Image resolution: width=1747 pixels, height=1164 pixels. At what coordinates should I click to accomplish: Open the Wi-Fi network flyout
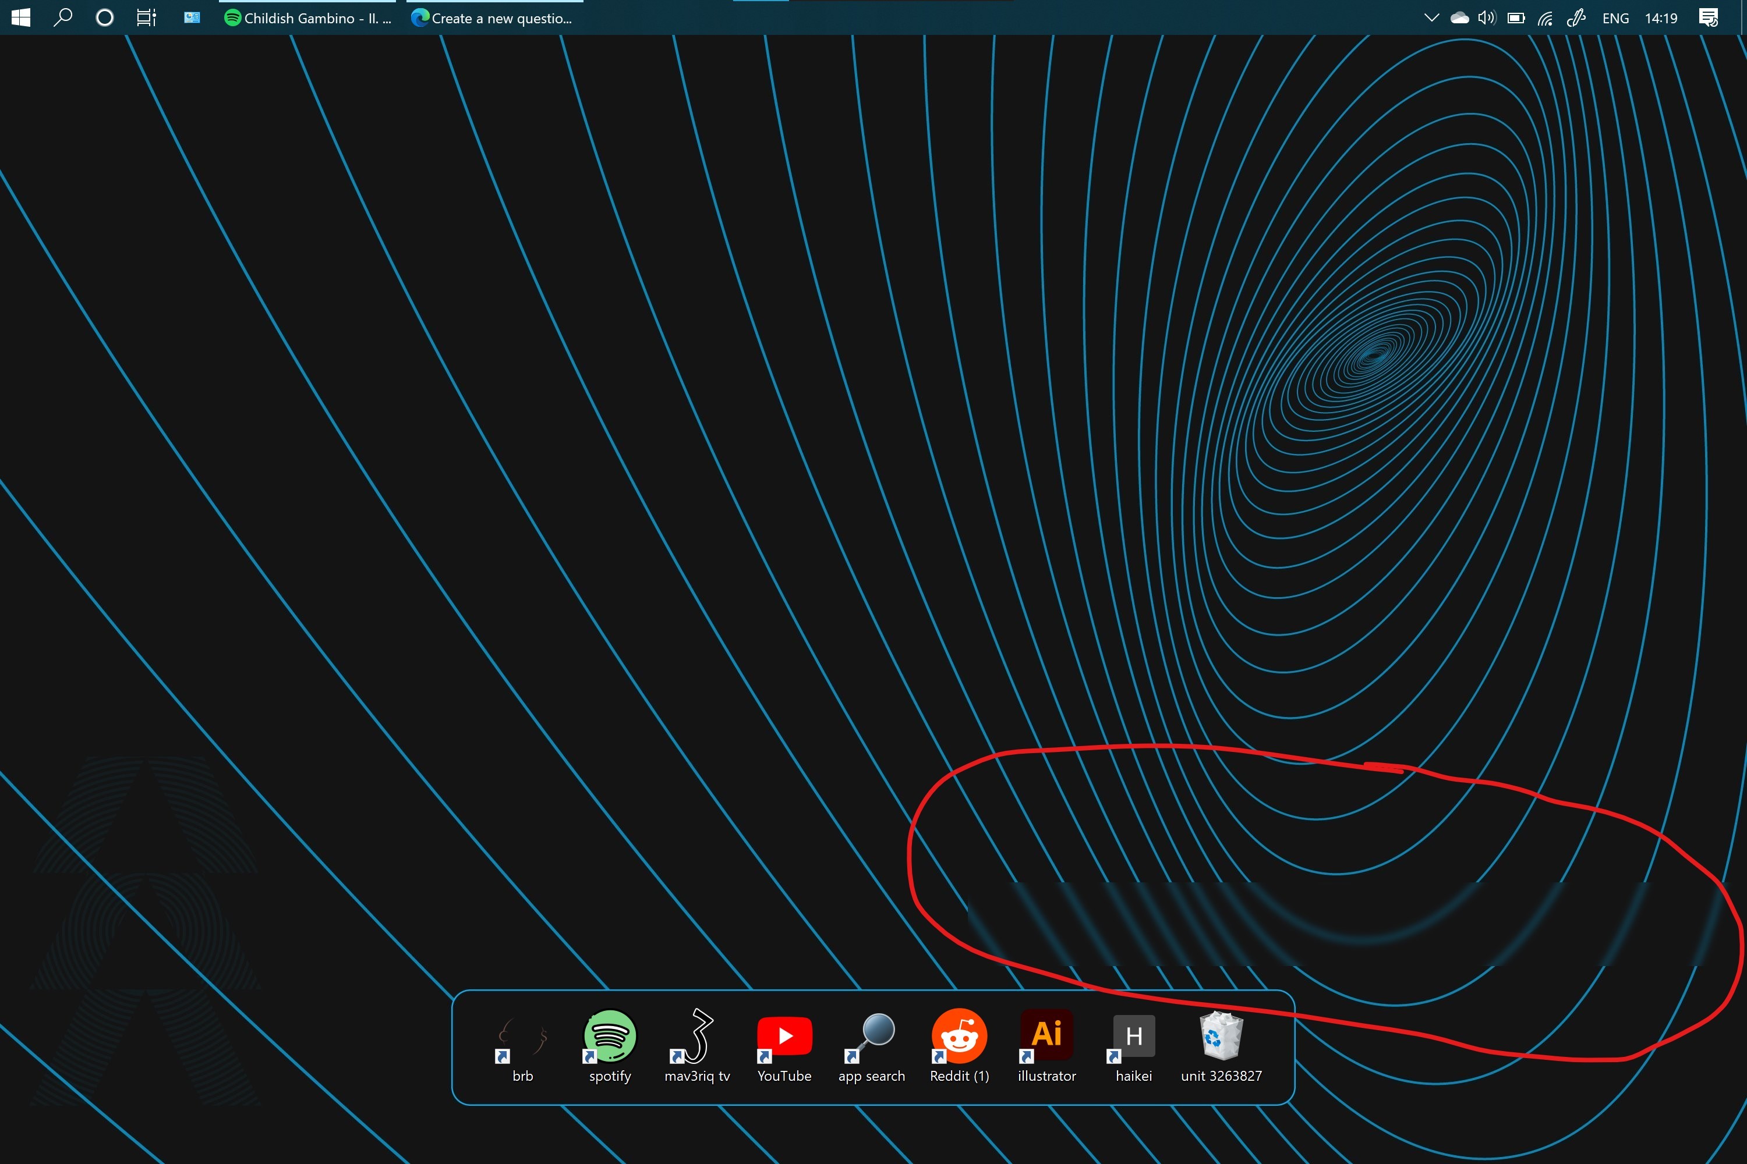[x=1546, y=18]
